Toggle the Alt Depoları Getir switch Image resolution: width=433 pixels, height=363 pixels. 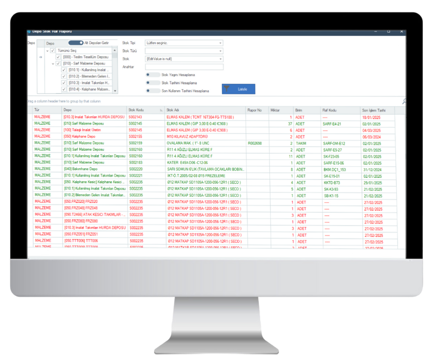coord(75,43)
